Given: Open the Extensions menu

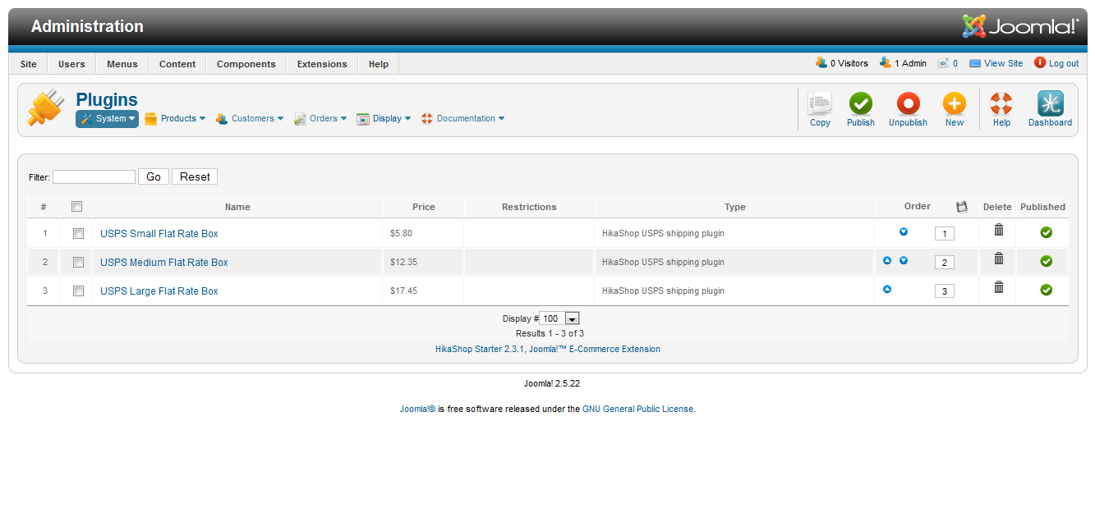Looking at the screenshot, I should [x=322, y=64].
